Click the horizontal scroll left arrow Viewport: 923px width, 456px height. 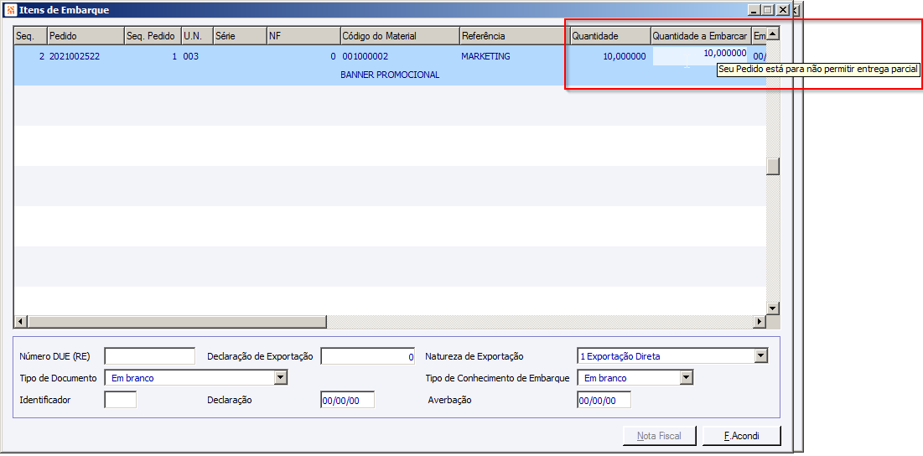coord(21,321)
